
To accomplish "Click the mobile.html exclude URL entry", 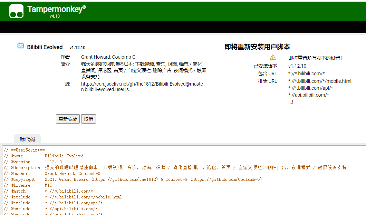I will pyautogui.click(x=319, y=81).
